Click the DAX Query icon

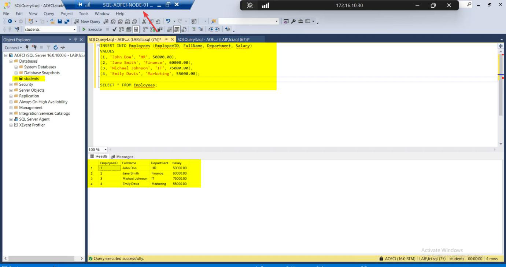point(134,21)
